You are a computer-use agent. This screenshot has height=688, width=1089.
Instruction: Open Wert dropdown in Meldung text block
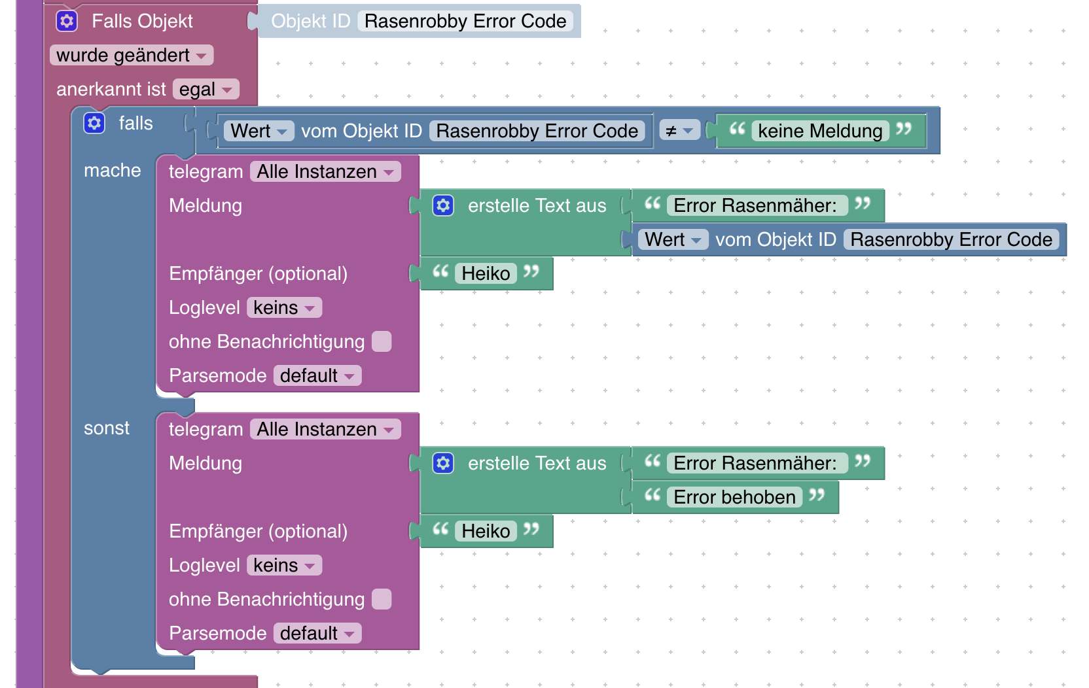tap(673, 239)
